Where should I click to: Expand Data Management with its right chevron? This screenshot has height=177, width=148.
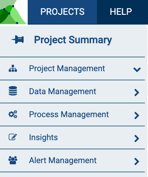pyautogui.click(x=137, y=92)
